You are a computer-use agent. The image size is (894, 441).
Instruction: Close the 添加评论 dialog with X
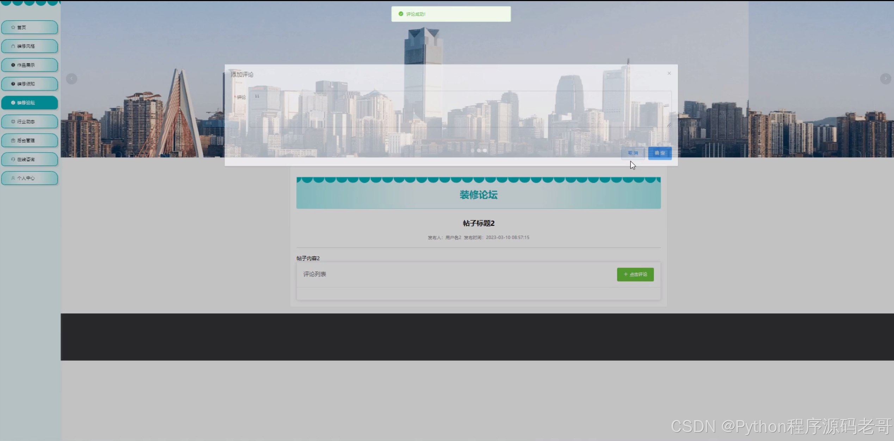[669, 73]
